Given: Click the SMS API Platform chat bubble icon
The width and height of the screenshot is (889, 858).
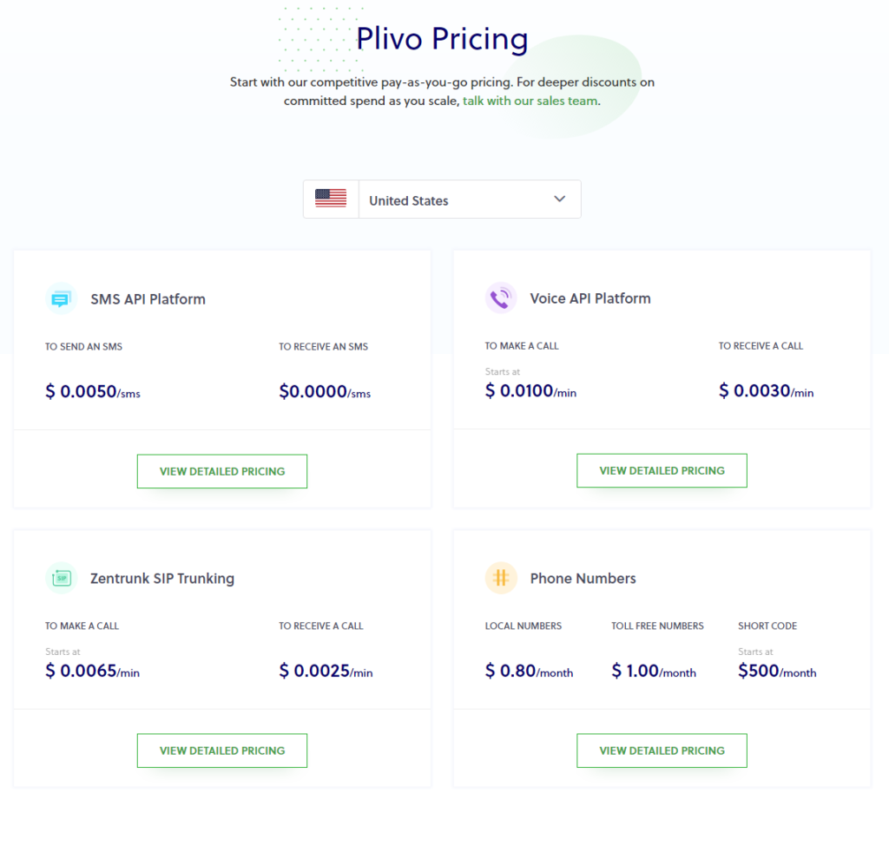Looking at the screenshot, I should (x=61, y=298).
